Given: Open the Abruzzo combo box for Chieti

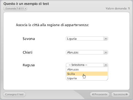Looking at the screenshot, I should pyautogui.click(x=87, y=52).
